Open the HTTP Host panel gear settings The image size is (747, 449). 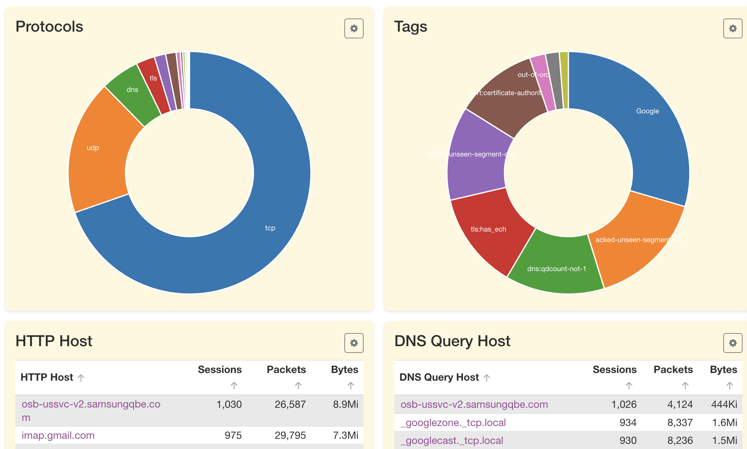(x=354, y=343)
